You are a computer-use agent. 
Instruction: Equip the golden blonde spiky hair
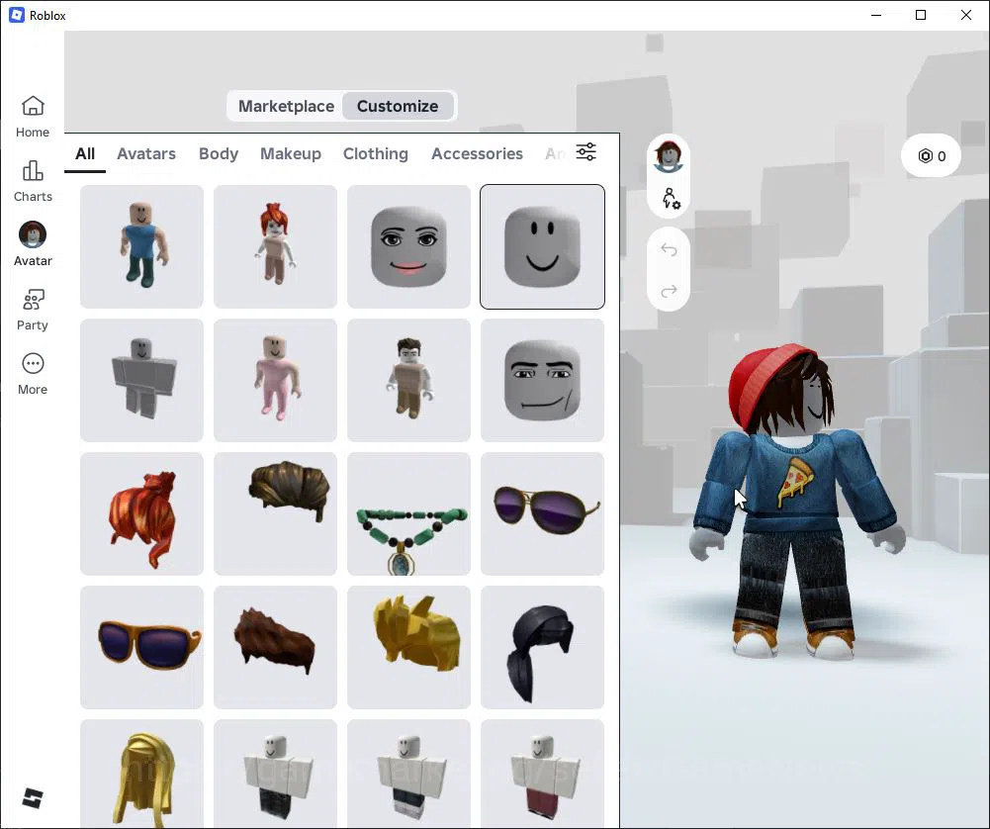[x=409, y=647]
